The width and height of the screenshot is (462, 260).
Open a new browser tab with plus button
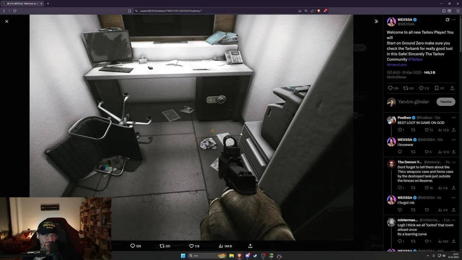tap(48, 4)
